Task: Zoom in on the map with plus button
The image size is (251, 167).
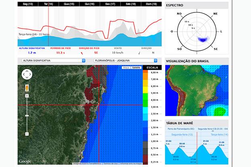Action: 27,96
